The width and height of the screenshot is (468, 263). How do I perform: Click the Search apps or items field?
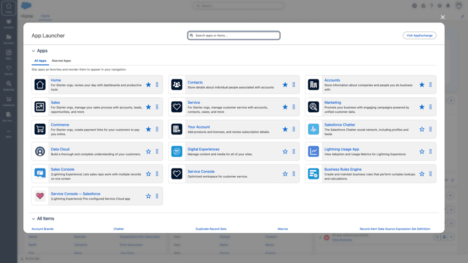[234, 36]
